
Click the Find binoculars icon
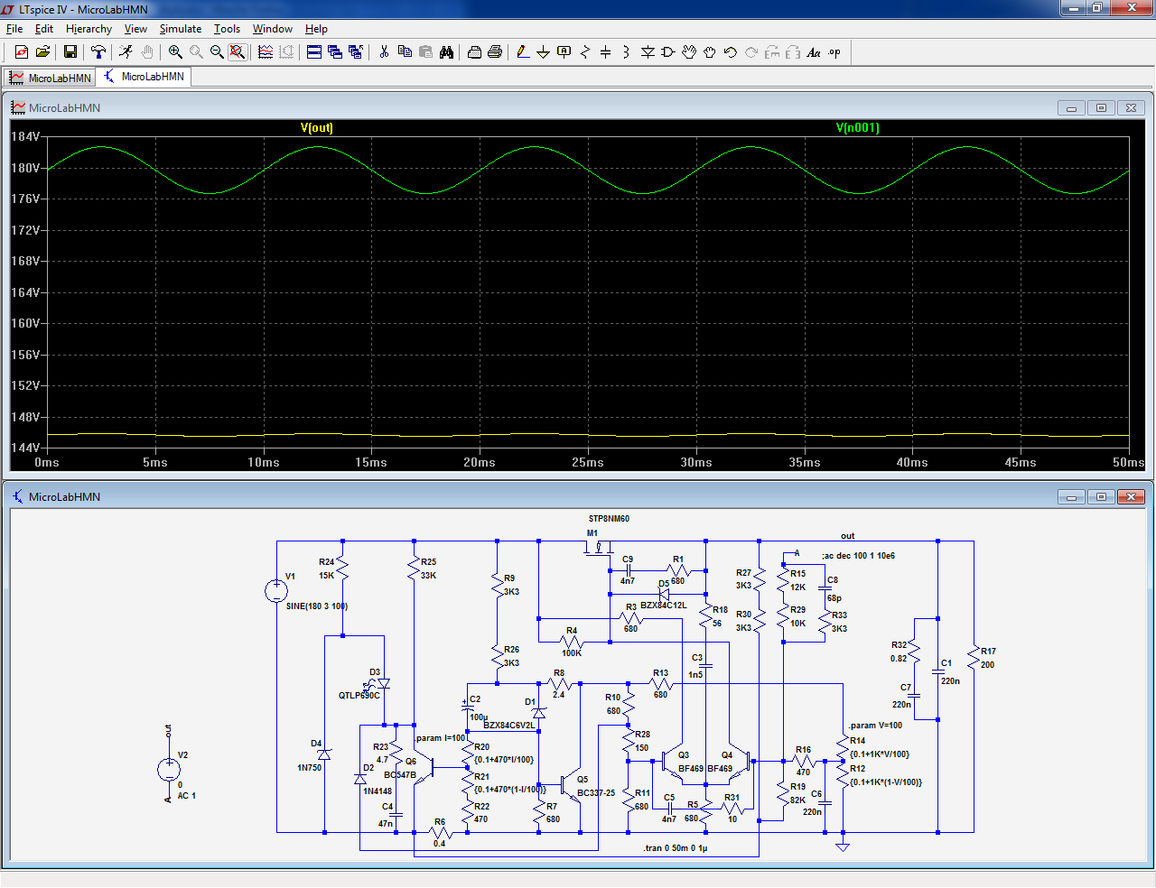pos(446,52)
